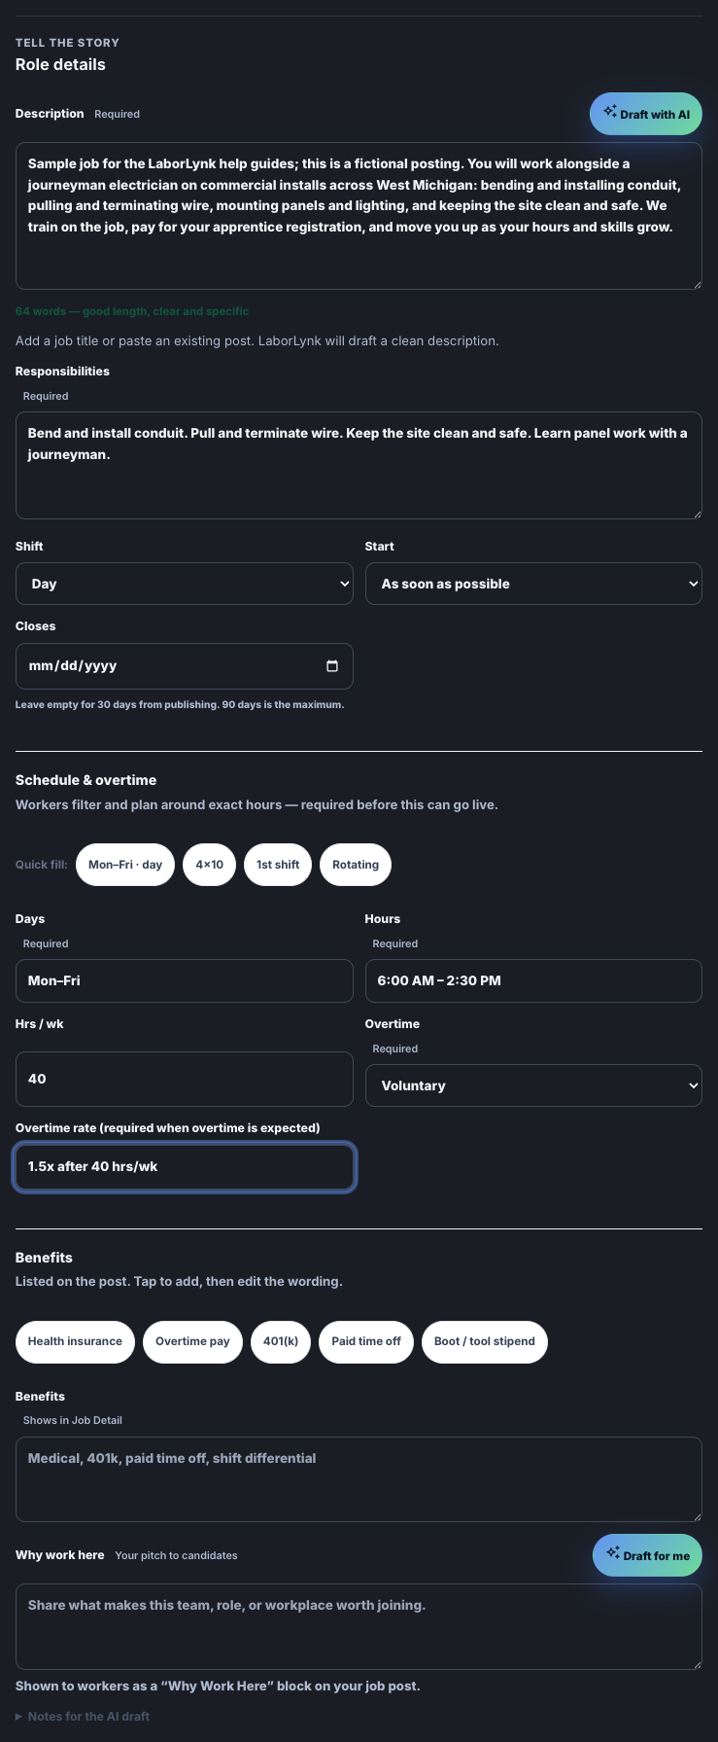This screenshot has height=1742, width=718.
Task: Open the Start dropdown showing As soon as possible
Action: [533, 584]
